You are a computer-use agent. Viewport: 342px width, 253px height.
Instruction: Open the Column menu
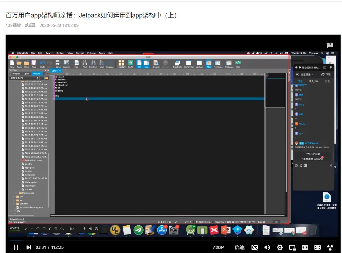[91, 53]
